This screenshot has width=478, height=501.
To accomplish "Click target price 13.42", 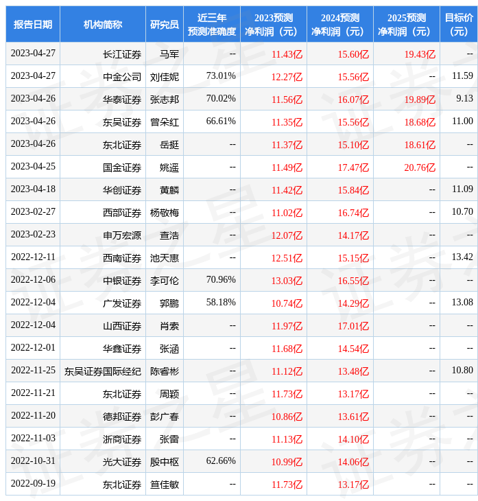I will 462,257.
